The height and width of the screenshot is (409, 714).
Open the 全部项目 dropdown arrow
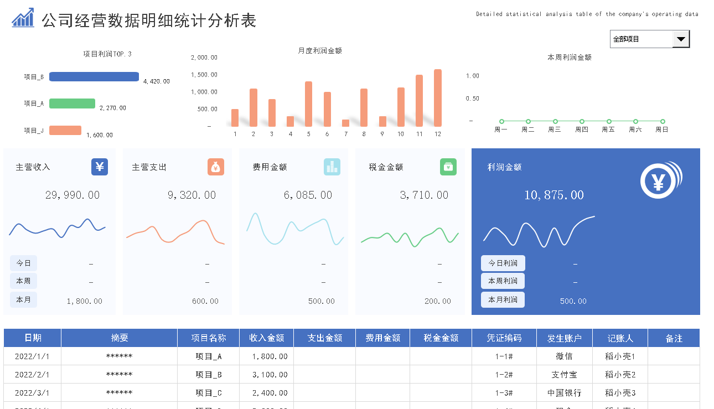tap(681, 39)
